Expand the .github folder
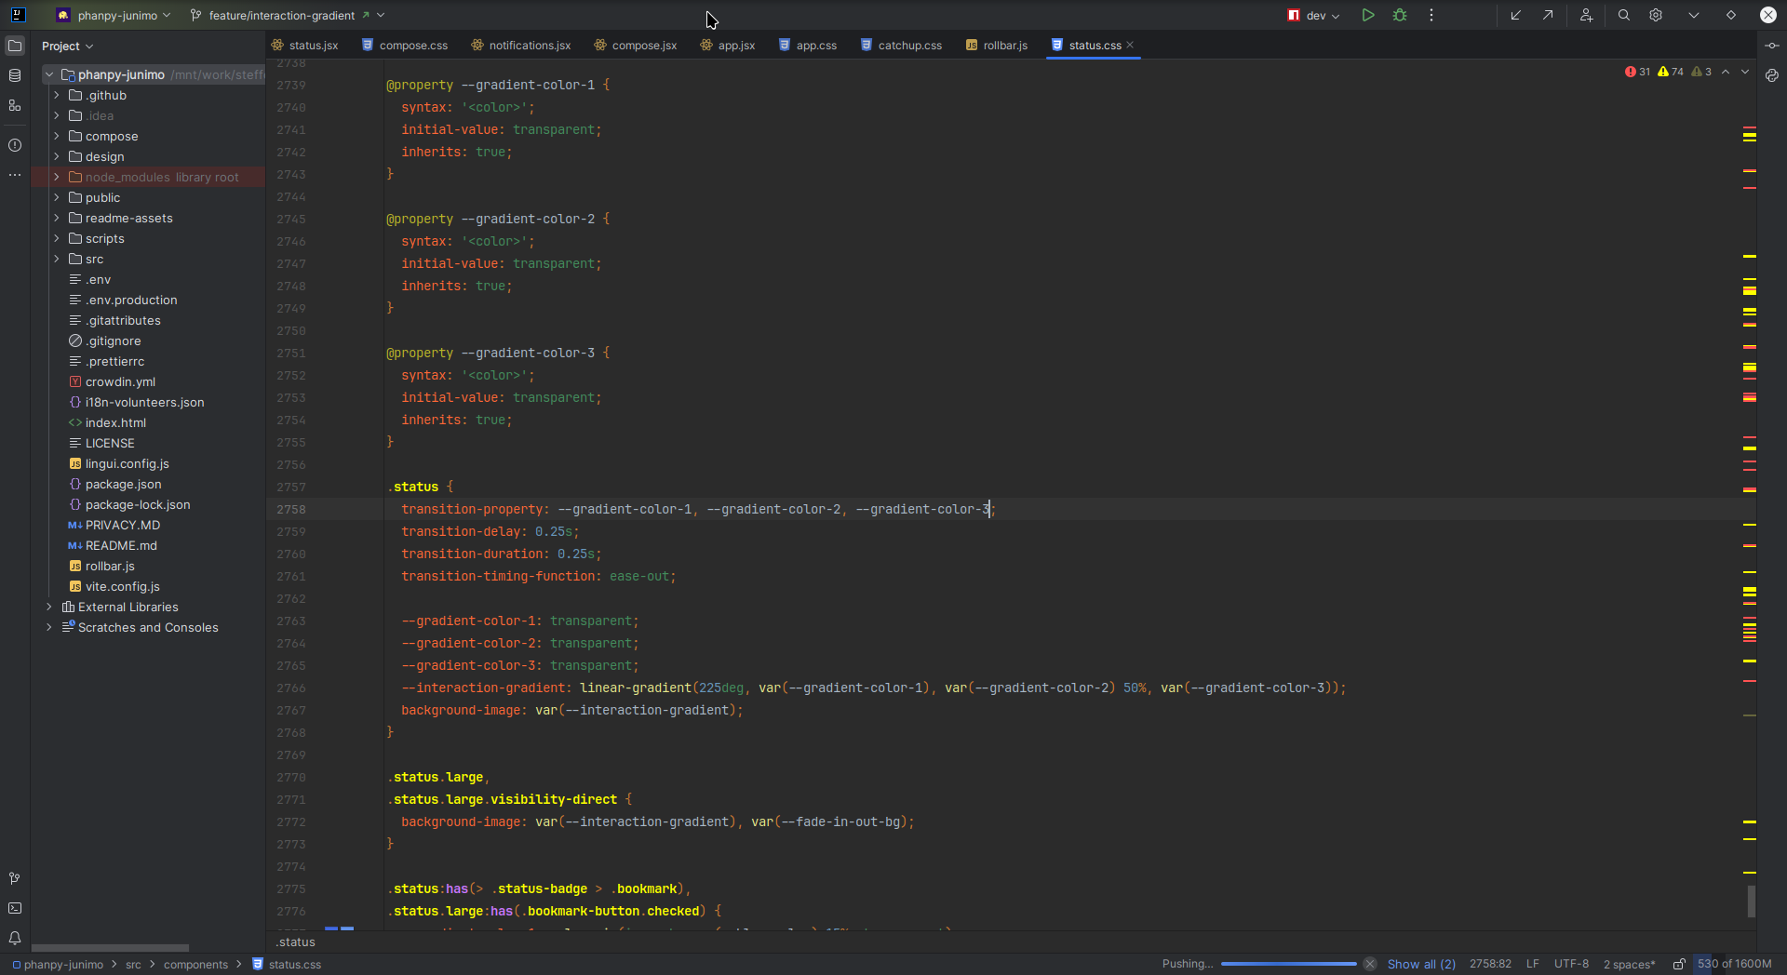1787x975 pixels. coord(57,95)
